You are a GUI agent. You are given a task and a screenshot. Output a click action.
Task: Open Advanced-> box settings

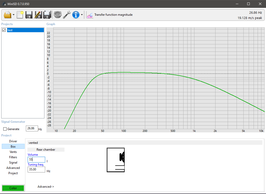(46, 187)
